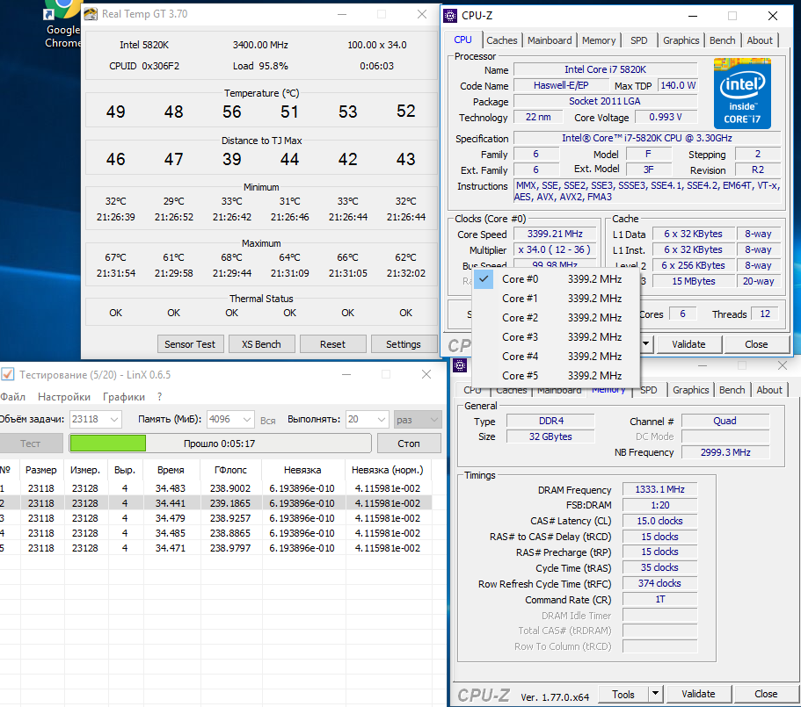Viewport: 801px width, 707px height.
Task: Open Tools dropdown arrow in Memory CPU-Z window
Action: 655,694
